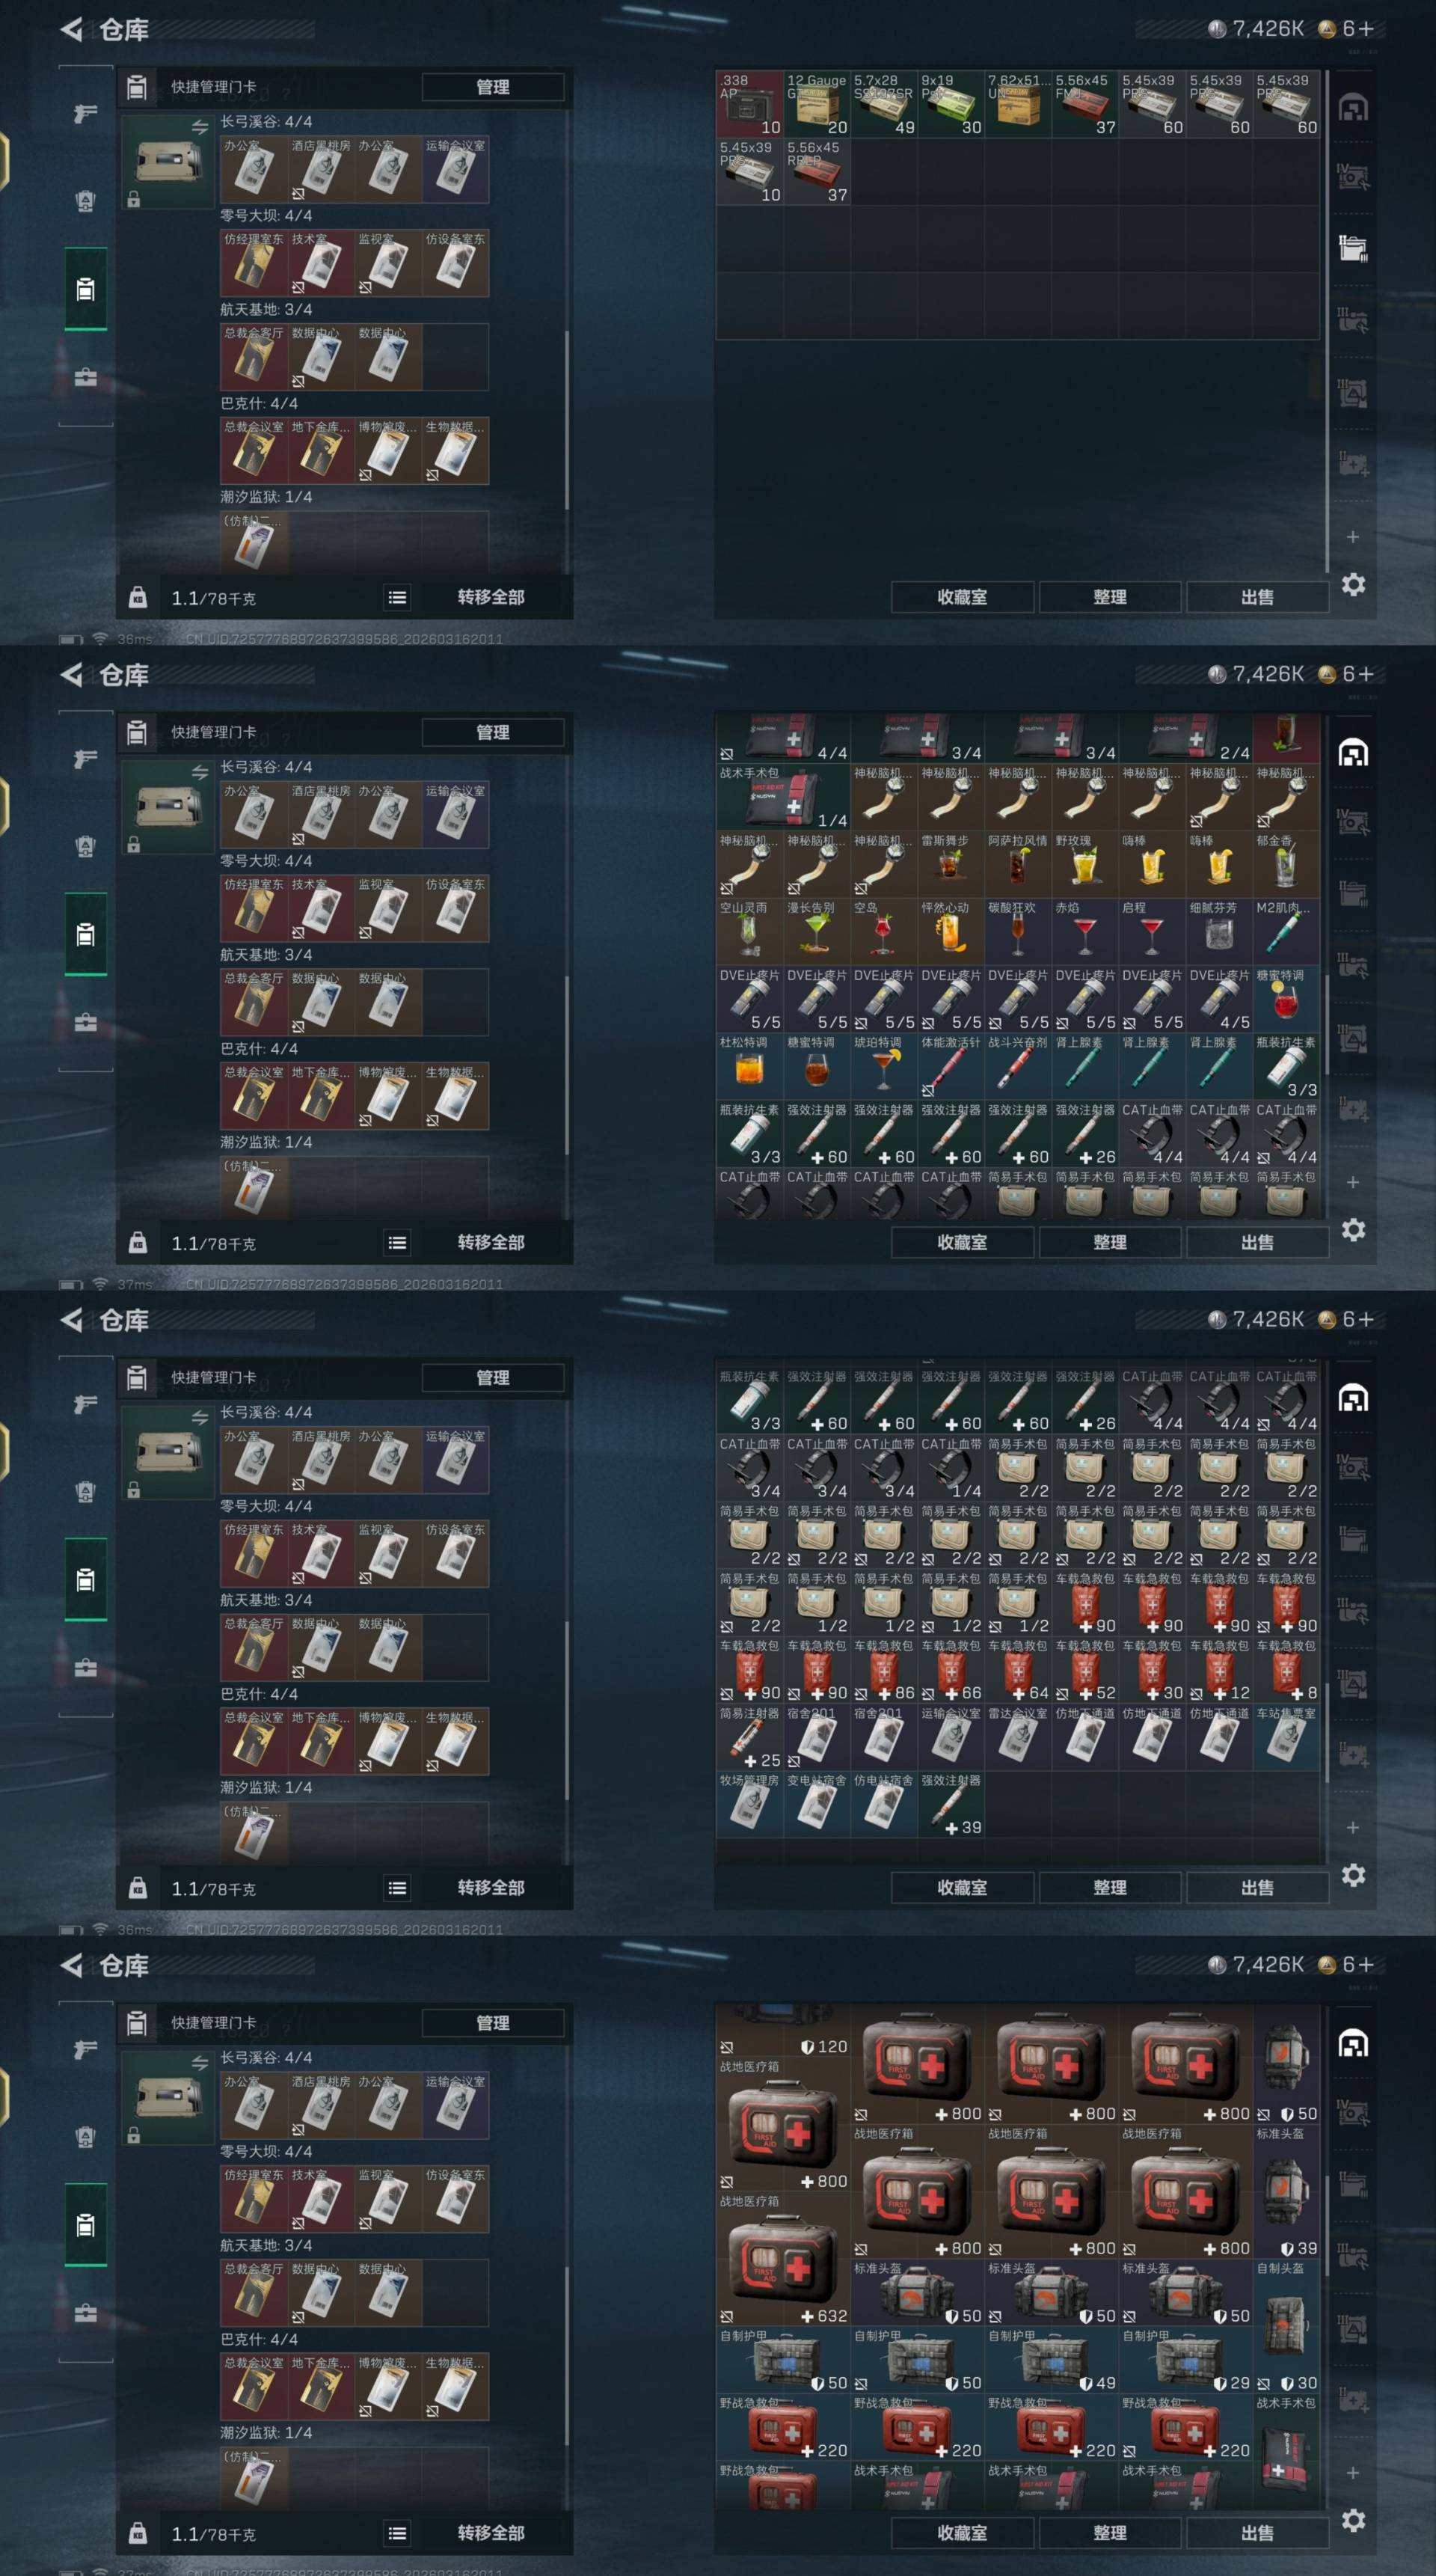
Task: Add new stash page with plus in ammo view
Action: tap(1352, 537)
